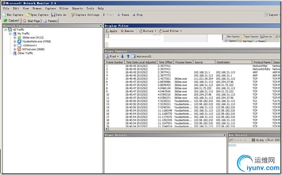Open the Layout menu on the toolbar
The height and width of the screenshot is (175, 282).
(272, 15)
